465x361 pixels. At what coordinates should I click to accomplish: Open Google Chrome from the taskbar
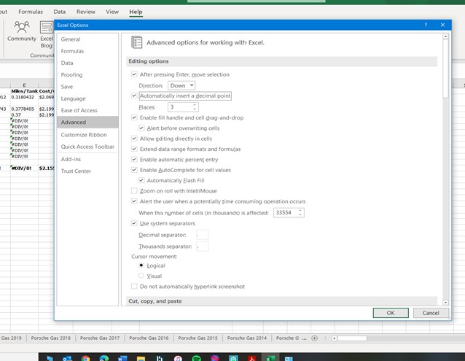click(x=86, y=358)
